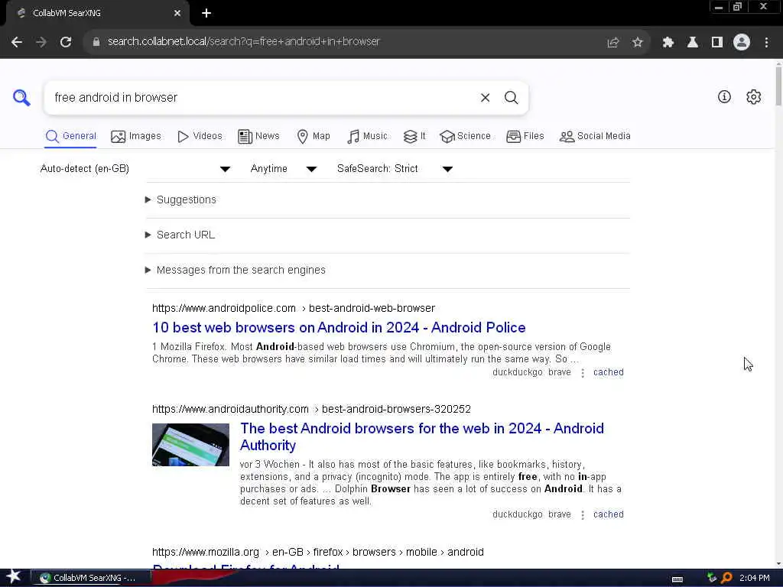Open cached version of Android Police result

[x=608, y=372]
